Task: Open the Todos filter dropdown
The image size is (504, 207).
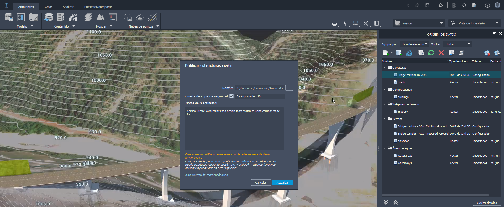Action: click(x=458, y=44)
